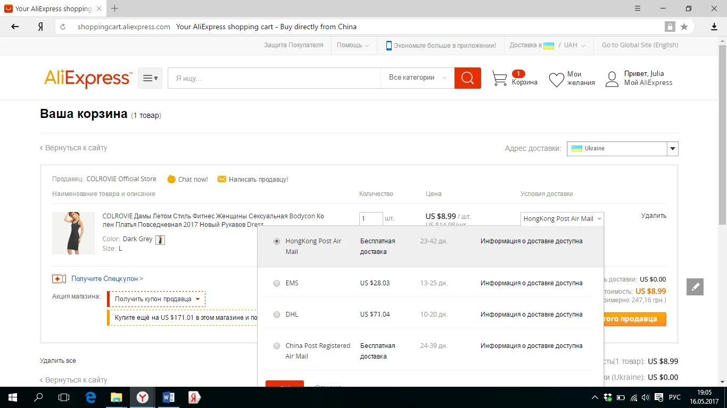Click the AliExpress logo
The width and height of the screenshot is (727, 408).
click(x=88, y=78)
